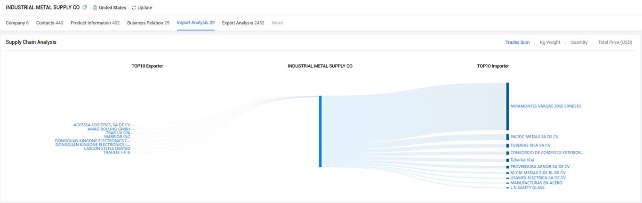Open importer PROVEEDORA ARNOR SA DE CV

tap(540, 167)
